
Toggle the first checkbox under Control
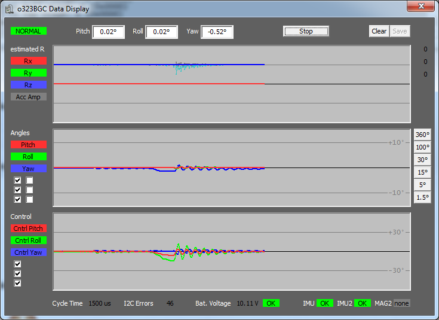point(17,264)
